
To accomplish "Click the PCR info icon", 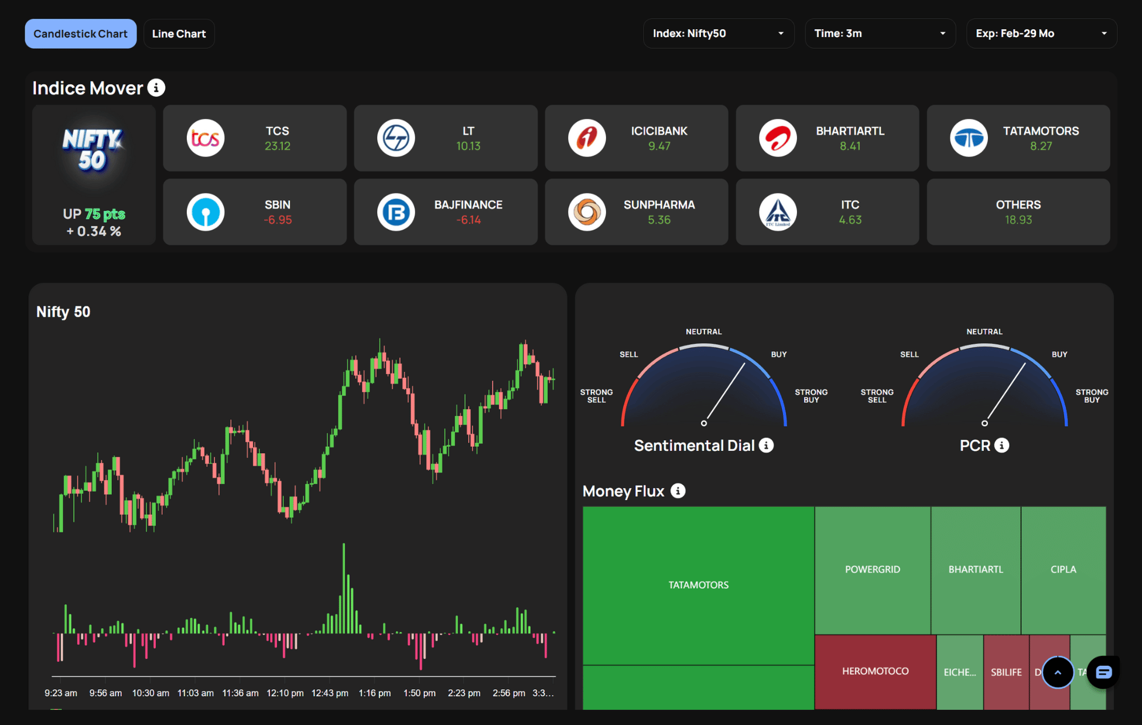I will point(1002,445).
